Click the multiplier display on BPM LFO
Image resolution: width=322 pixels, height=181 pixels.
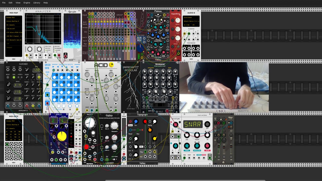tap(53, 120)
